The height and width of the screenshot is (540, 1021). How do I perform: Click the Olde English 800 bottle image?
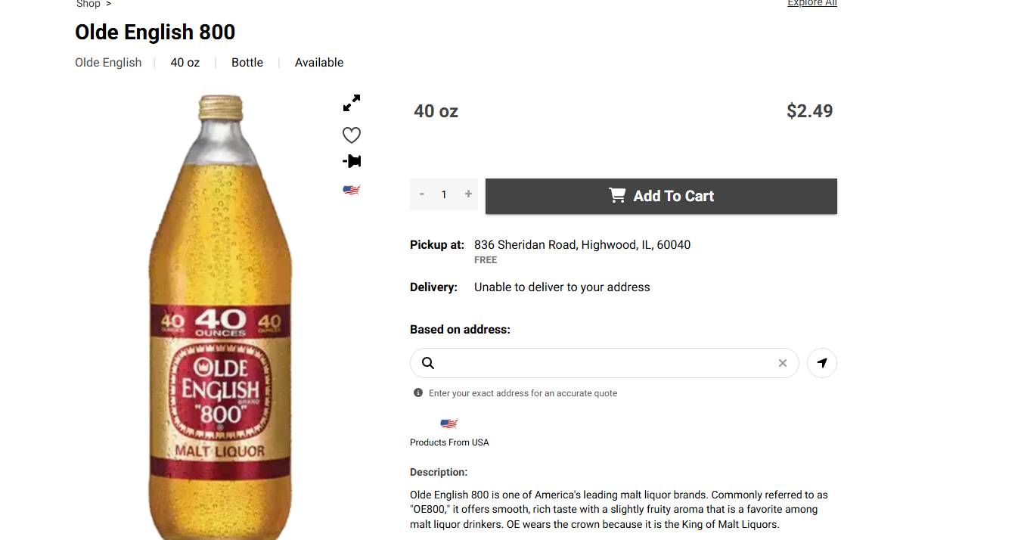220,317
